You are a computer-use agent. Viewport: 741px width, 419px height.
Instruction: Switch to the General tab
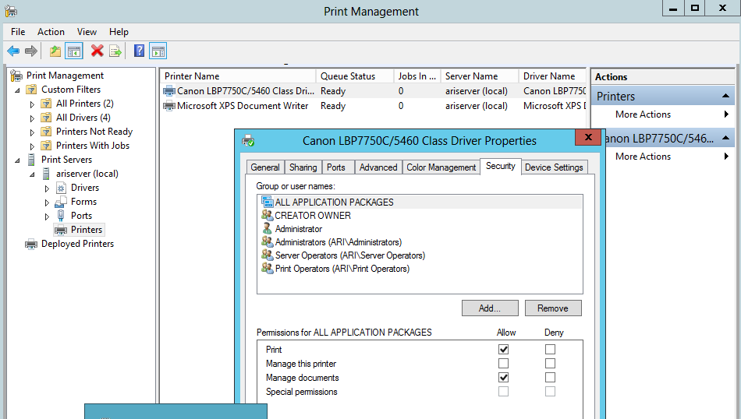[265, 167]
